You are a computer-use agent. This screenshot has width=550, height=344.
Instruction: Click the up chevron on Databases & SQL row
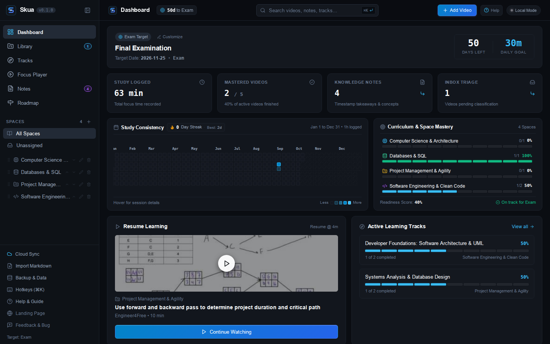[67, 172]
